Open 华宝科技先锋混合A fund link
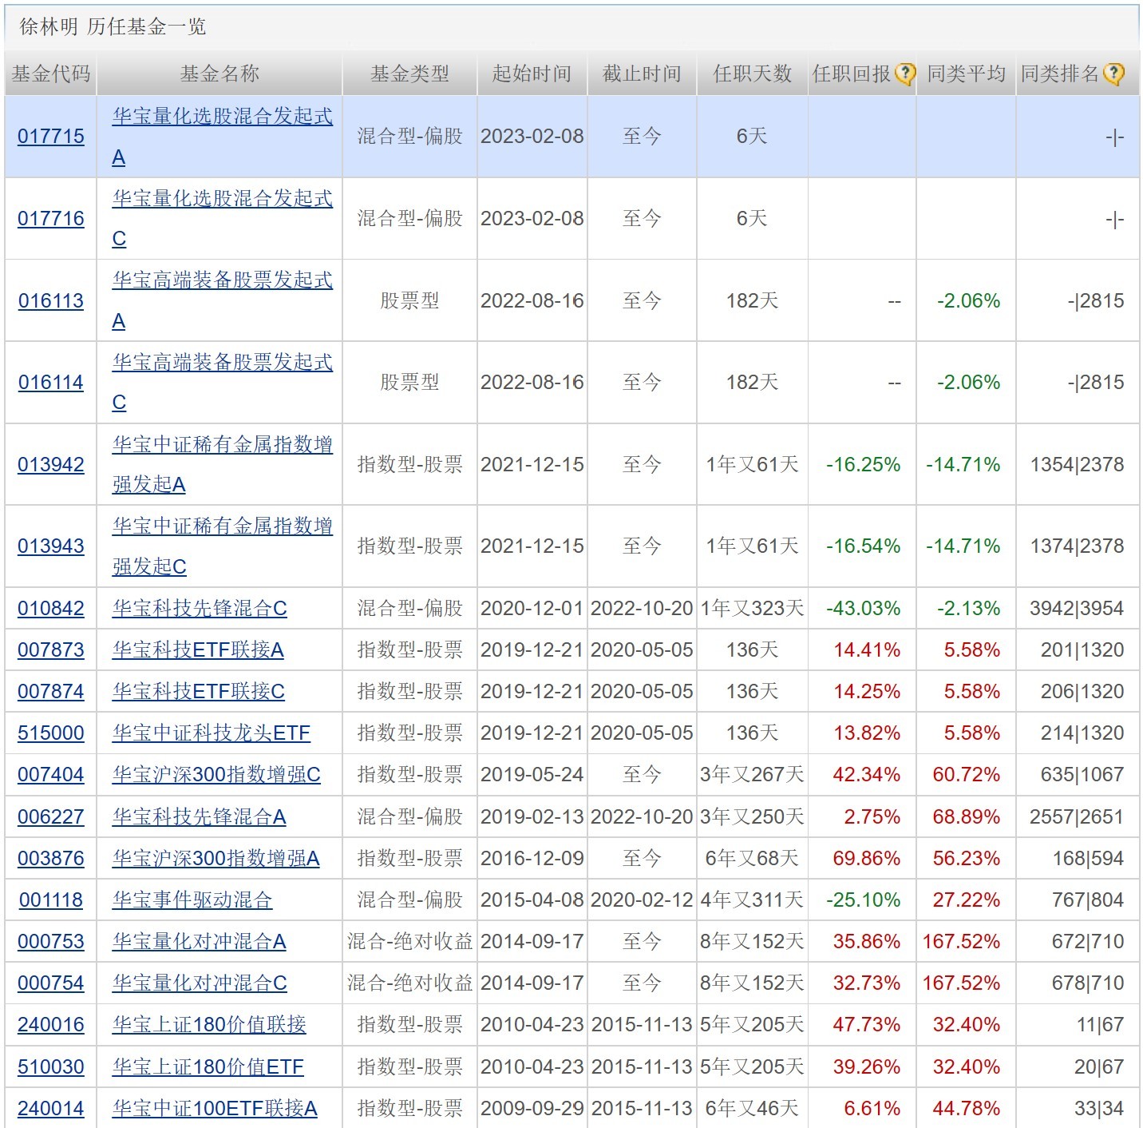Viewport: 1143px width, 1128px height. (x=199, y=817)
